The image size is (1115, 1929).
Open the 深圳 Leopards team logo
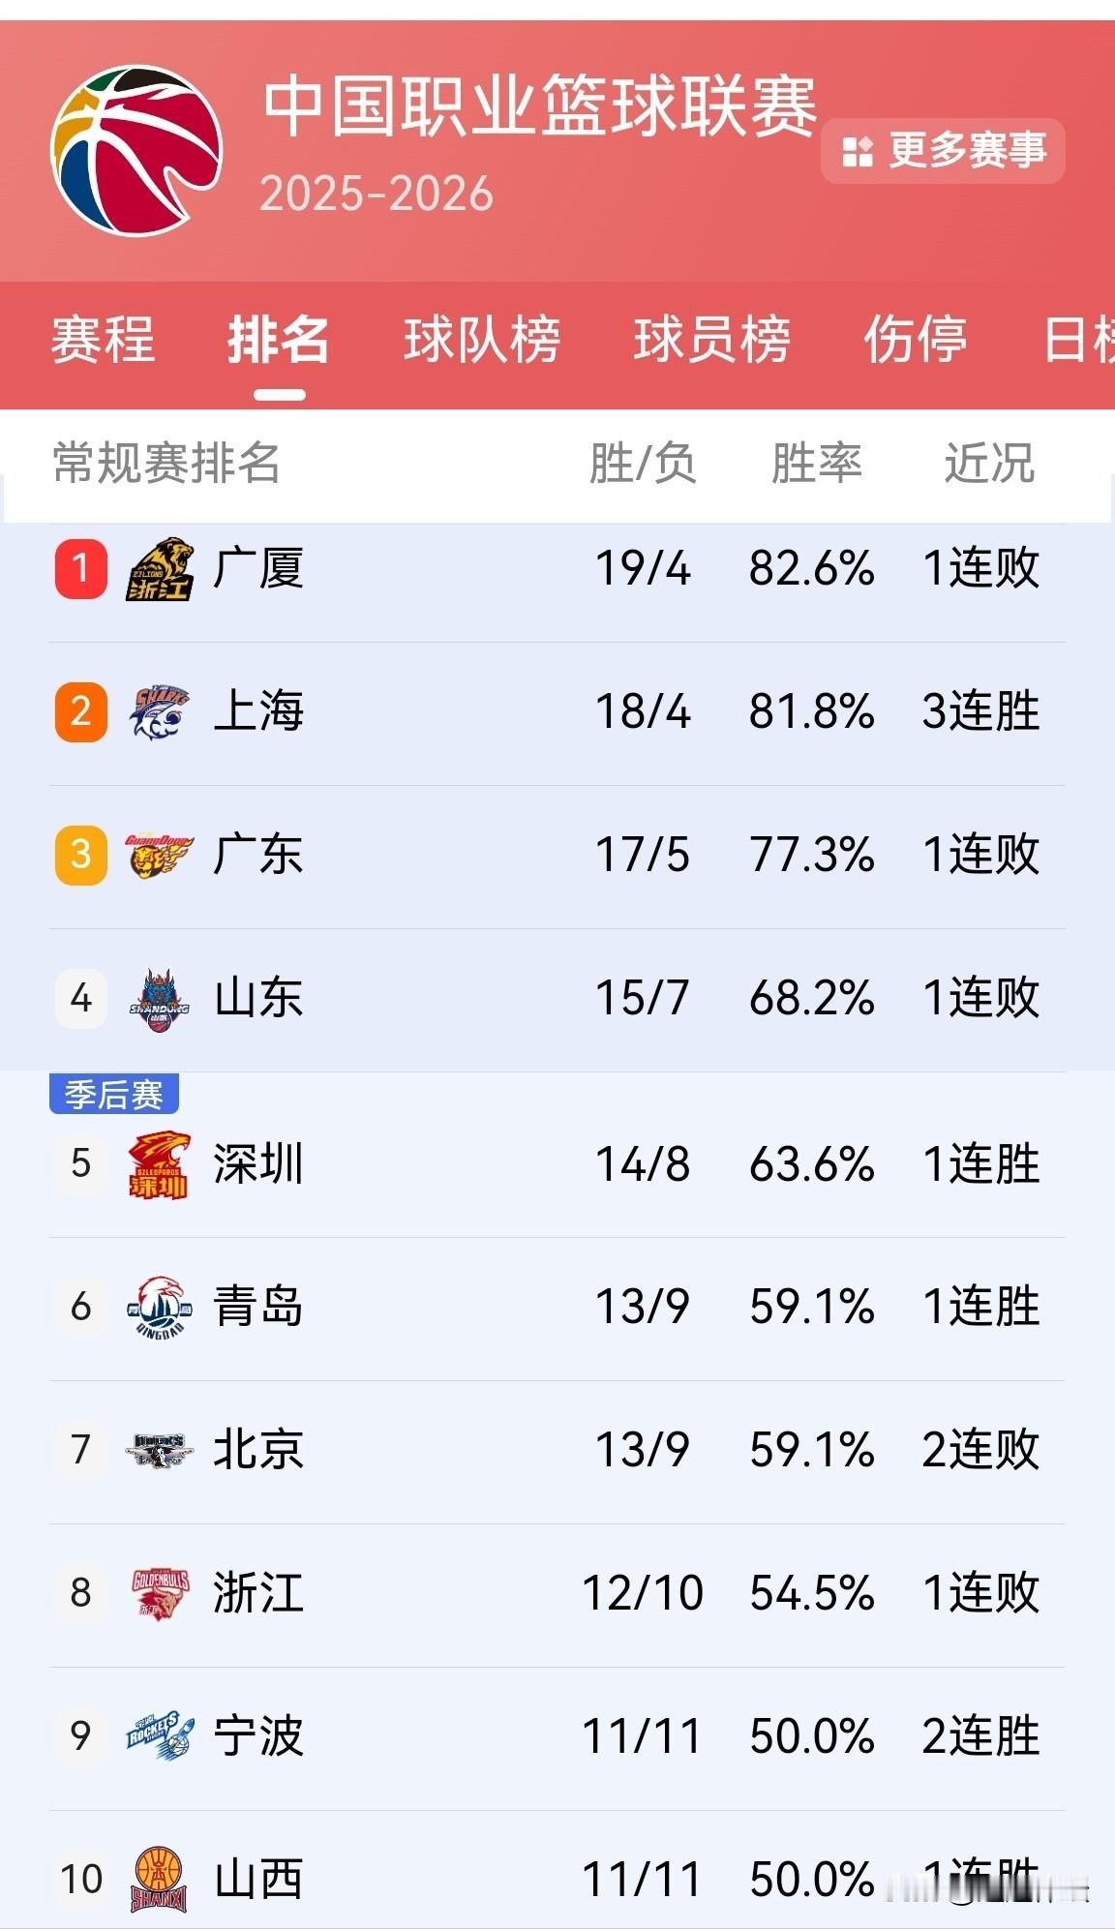(x=160, y=1165)
